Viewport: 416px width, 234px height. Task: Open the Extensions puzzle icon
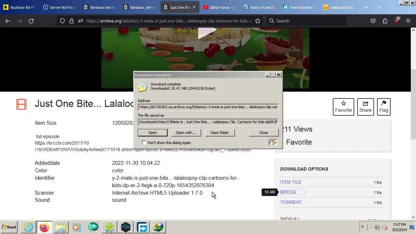(x=385, y=21)
